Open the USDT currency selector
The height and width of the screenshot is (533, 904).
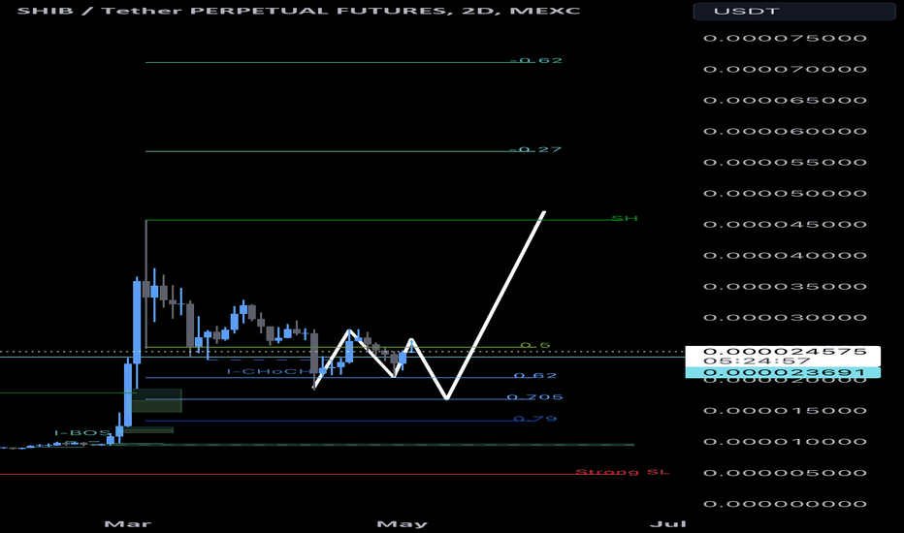point(793,11)
